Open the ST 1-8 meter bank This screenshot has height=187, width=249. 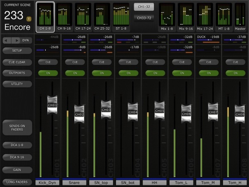pos(121,17)
